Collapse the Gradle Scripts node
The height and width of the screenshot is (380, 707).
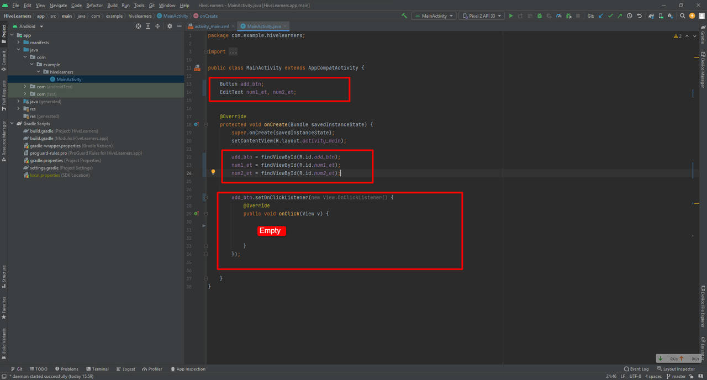[x=12, y=124]
